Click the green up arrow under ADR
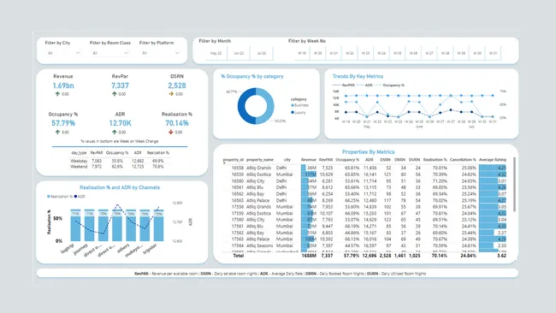Image resolution: width=556 pixels, height=313 pixels. coord(114,132)
